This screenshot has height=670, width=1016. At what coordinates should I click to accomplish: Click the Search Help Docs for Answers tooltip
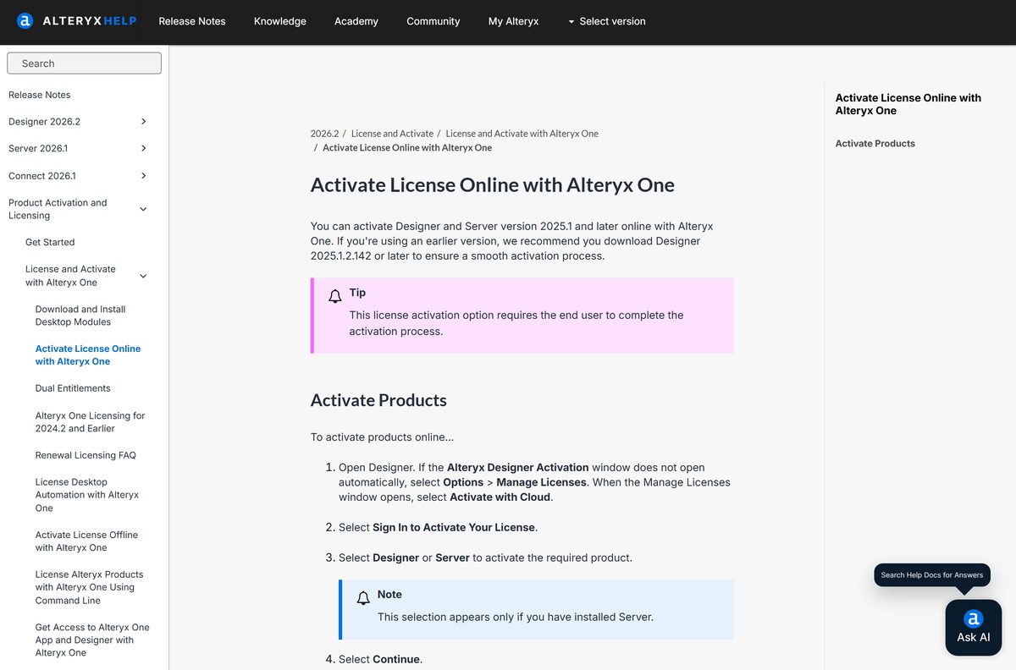tap(932, 575)
